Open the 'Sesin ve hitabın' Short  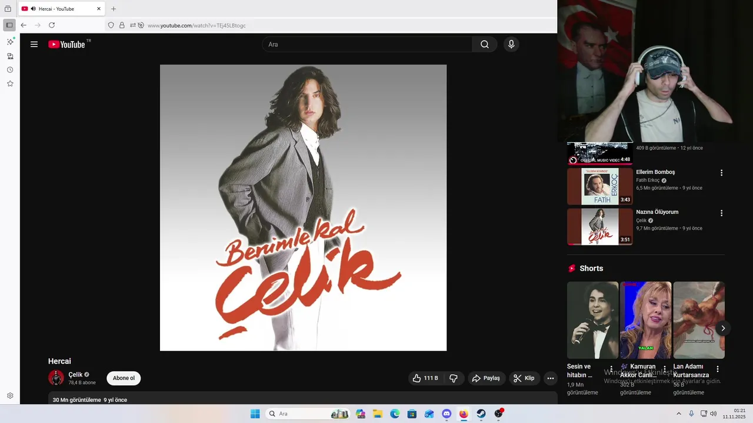592,320
